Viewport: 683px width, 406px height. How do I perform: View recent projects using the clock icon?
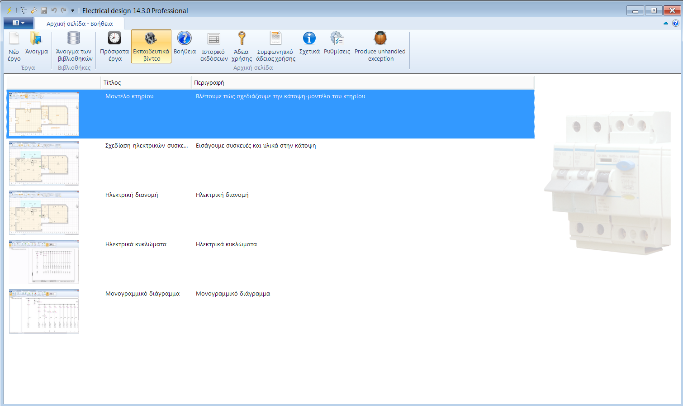click(x=114, y=45)
